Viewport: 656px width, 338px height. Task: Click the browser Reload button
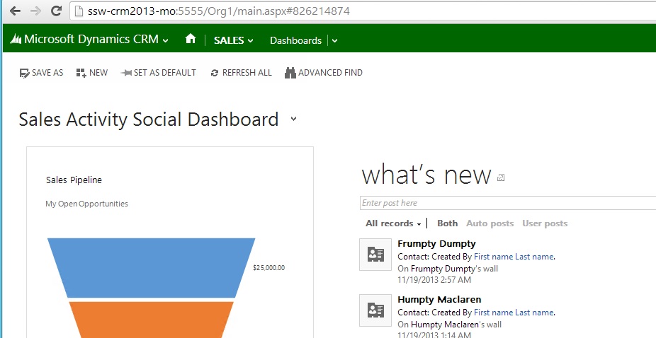click(56, 12)
